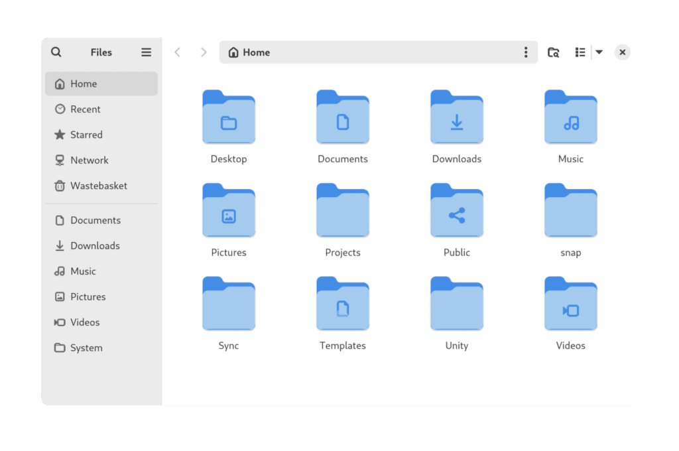Select Home in the sidebar
The image size is (679, 451).
101,84
